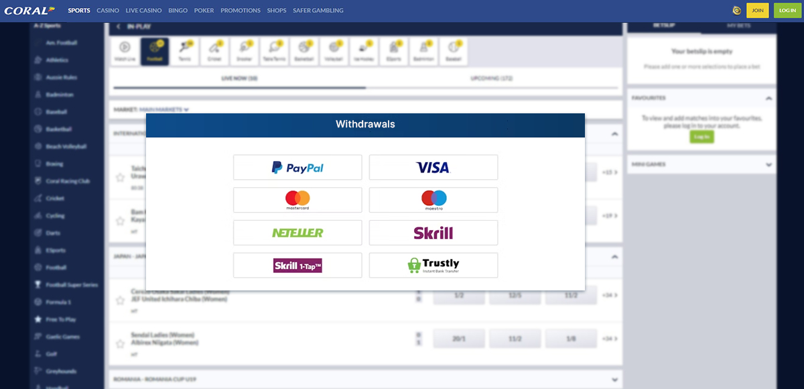Open Coral Racing Club in sidebar
804x389 pixels.
pos(66,181)
